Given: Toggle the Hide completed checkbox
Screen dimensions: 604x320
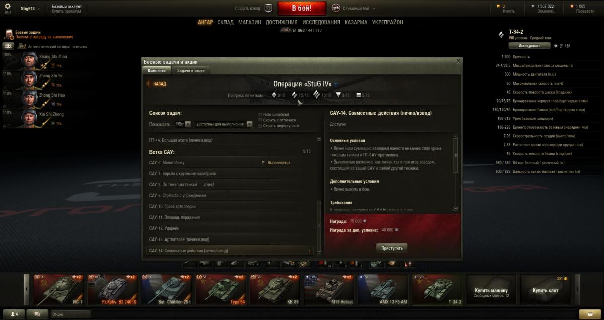Looking at the screenshot, I should coord(260,114).
